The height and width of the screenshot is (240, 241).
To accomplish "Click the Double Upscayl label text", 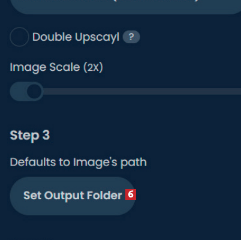I will tap(76, 37).
